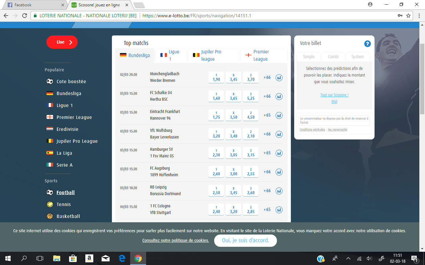This screenshot has width=425, height=265.
Task: Click the Italian flag icon beside Serie A
Action: [x=50, y=165]
